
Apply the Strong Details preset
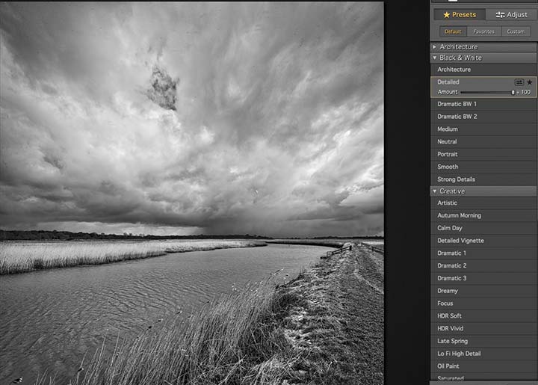point(483,179)
